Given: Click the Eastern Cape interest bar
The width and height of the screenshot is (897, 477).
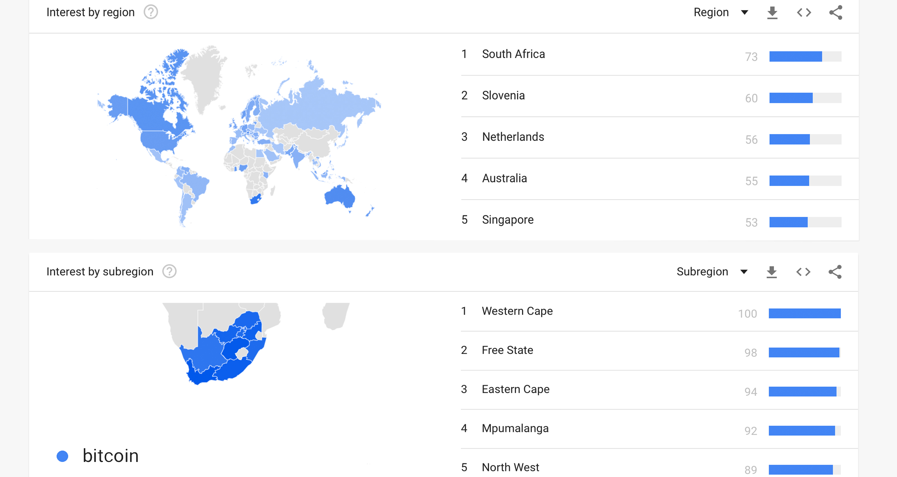Looking at the screenshot, I should (805, 392).
